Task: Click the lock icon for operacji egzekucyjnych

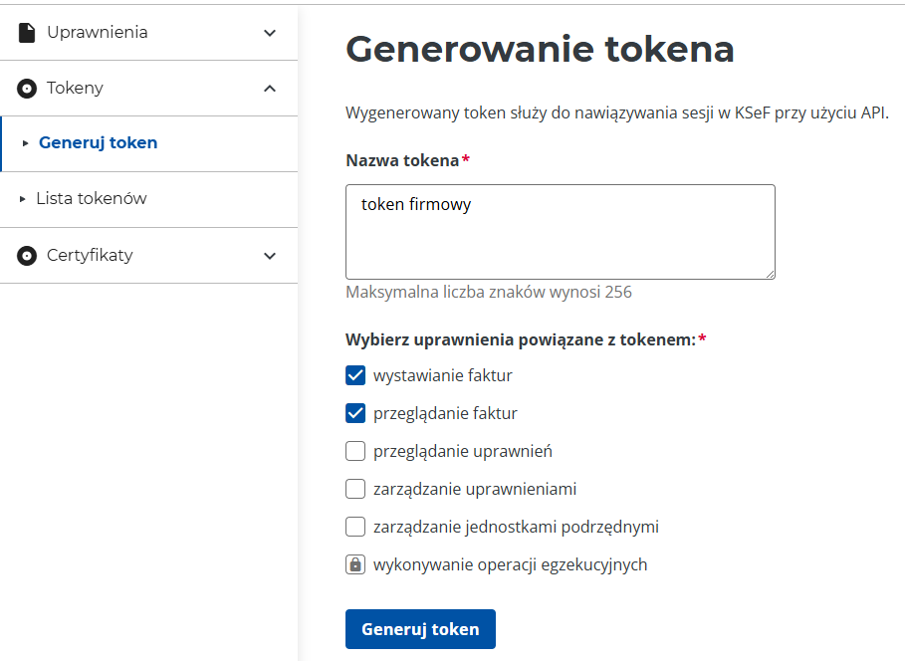Action: pos(355,564)
